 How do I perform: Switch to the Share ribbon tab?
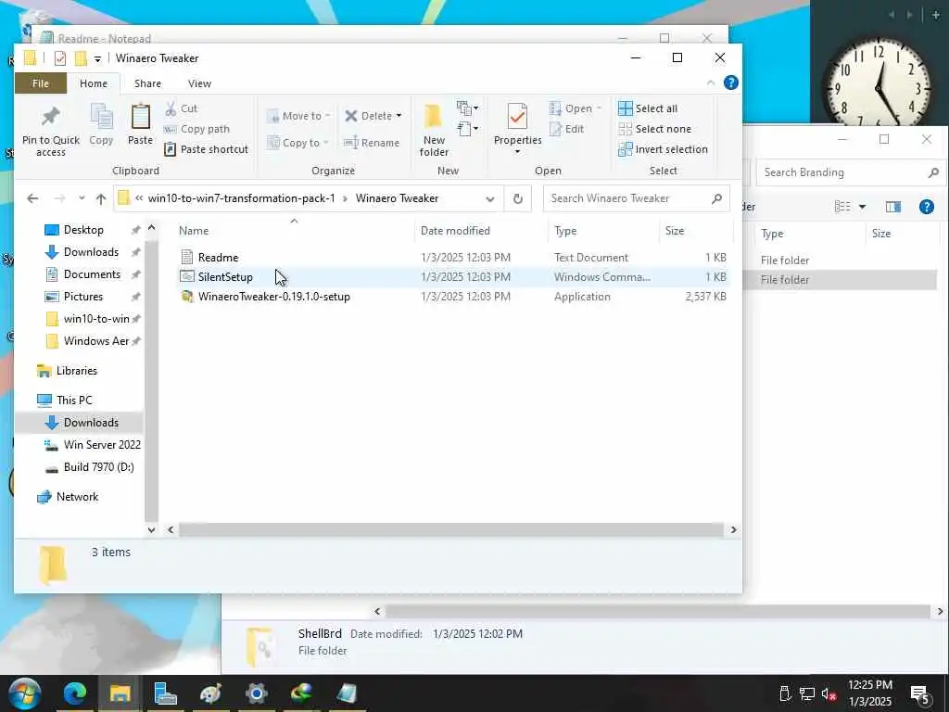147,83
